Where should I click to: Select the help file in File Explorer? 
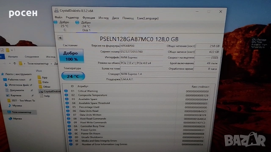point(47,96)
